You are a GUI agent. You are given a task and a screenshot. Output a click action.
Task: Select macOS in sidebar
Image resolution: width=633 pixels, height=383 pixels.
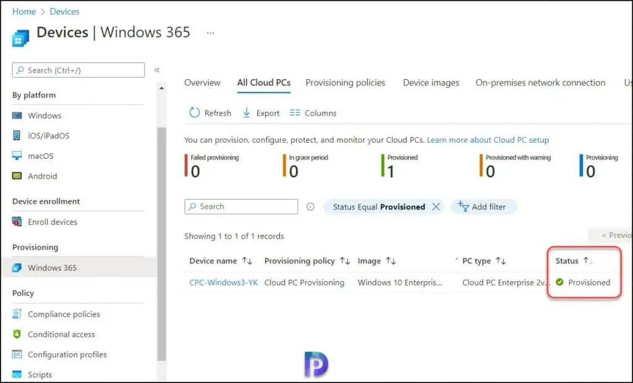pyautogui.click(x=40, y=156)
